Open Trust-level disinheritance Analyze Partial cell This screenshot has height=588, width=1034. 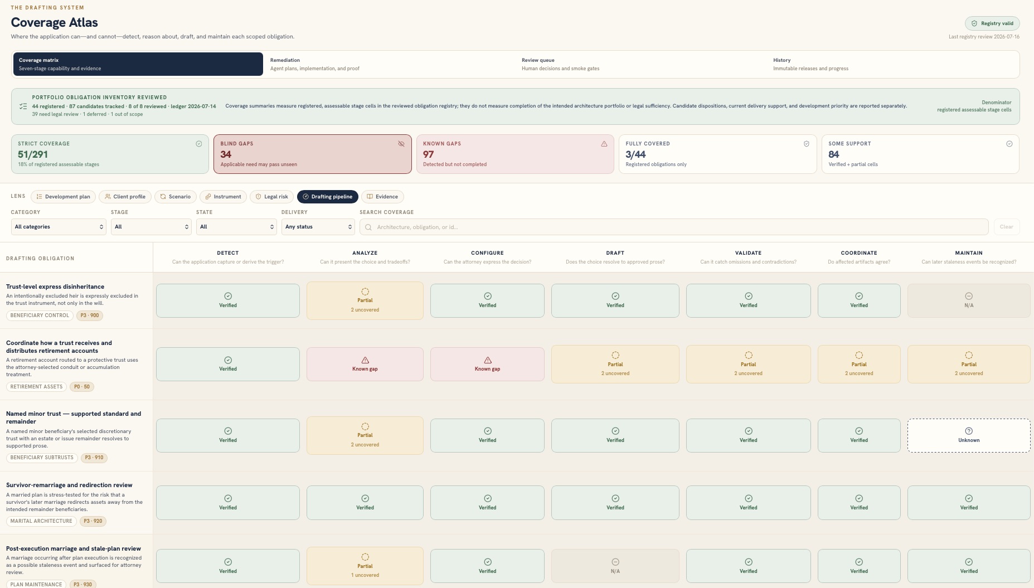click(x=365, y=300)
